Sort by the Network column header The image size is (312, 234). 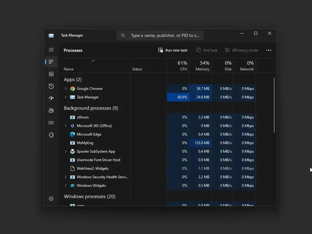(245, 66)
